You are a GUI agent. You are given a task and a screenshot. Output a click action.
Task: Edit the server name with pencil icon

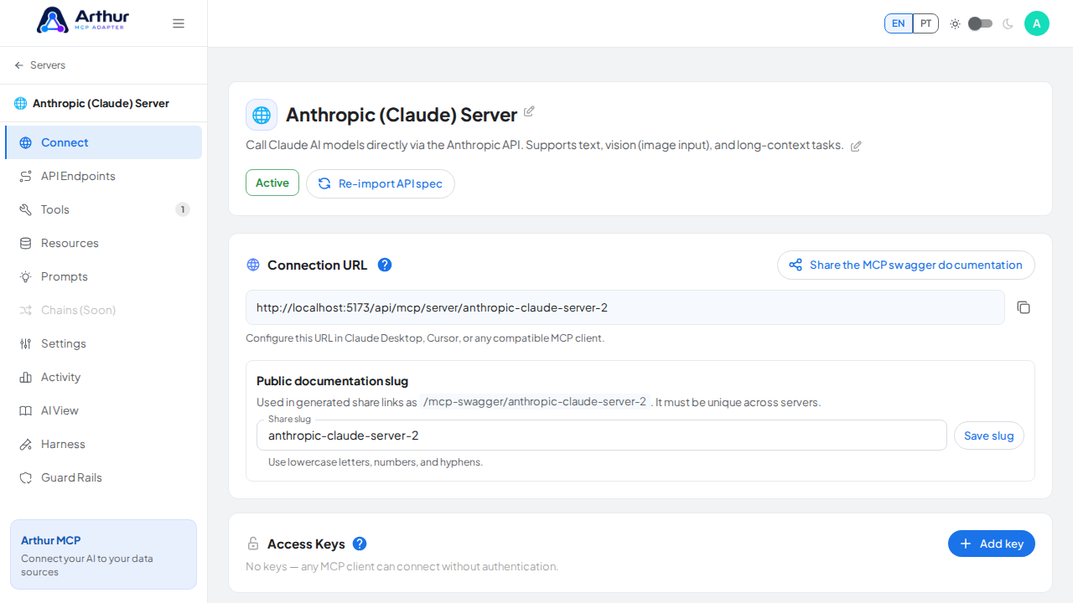coord(529,111)
